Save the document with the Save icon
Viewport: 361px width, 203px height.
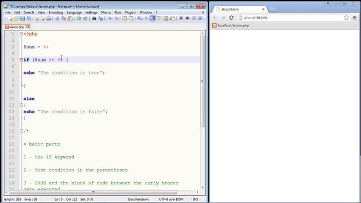pyautogui.click(x=23, y=19)
